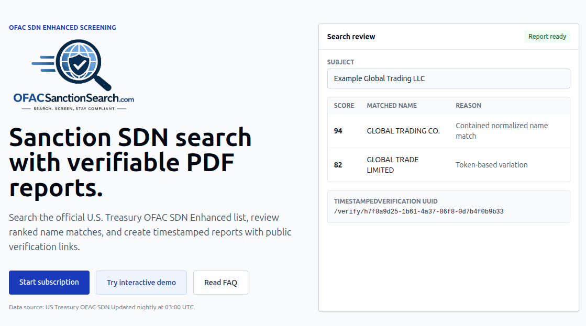Click the Contained normalized name match reason
Image resolution: width=586 pixels, height=326 pixels.
tap(501, 130)
